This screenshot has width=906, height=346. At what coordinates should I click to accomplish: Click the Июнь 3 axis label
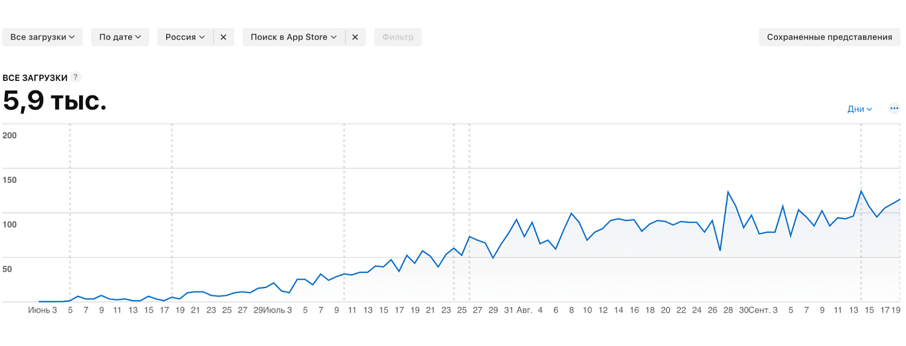[42, 310]
